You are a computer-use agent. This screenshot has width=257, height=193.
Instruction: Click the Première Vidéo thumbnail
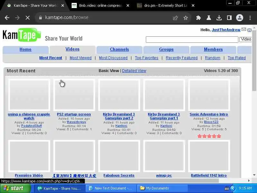(x=29, y=156)
